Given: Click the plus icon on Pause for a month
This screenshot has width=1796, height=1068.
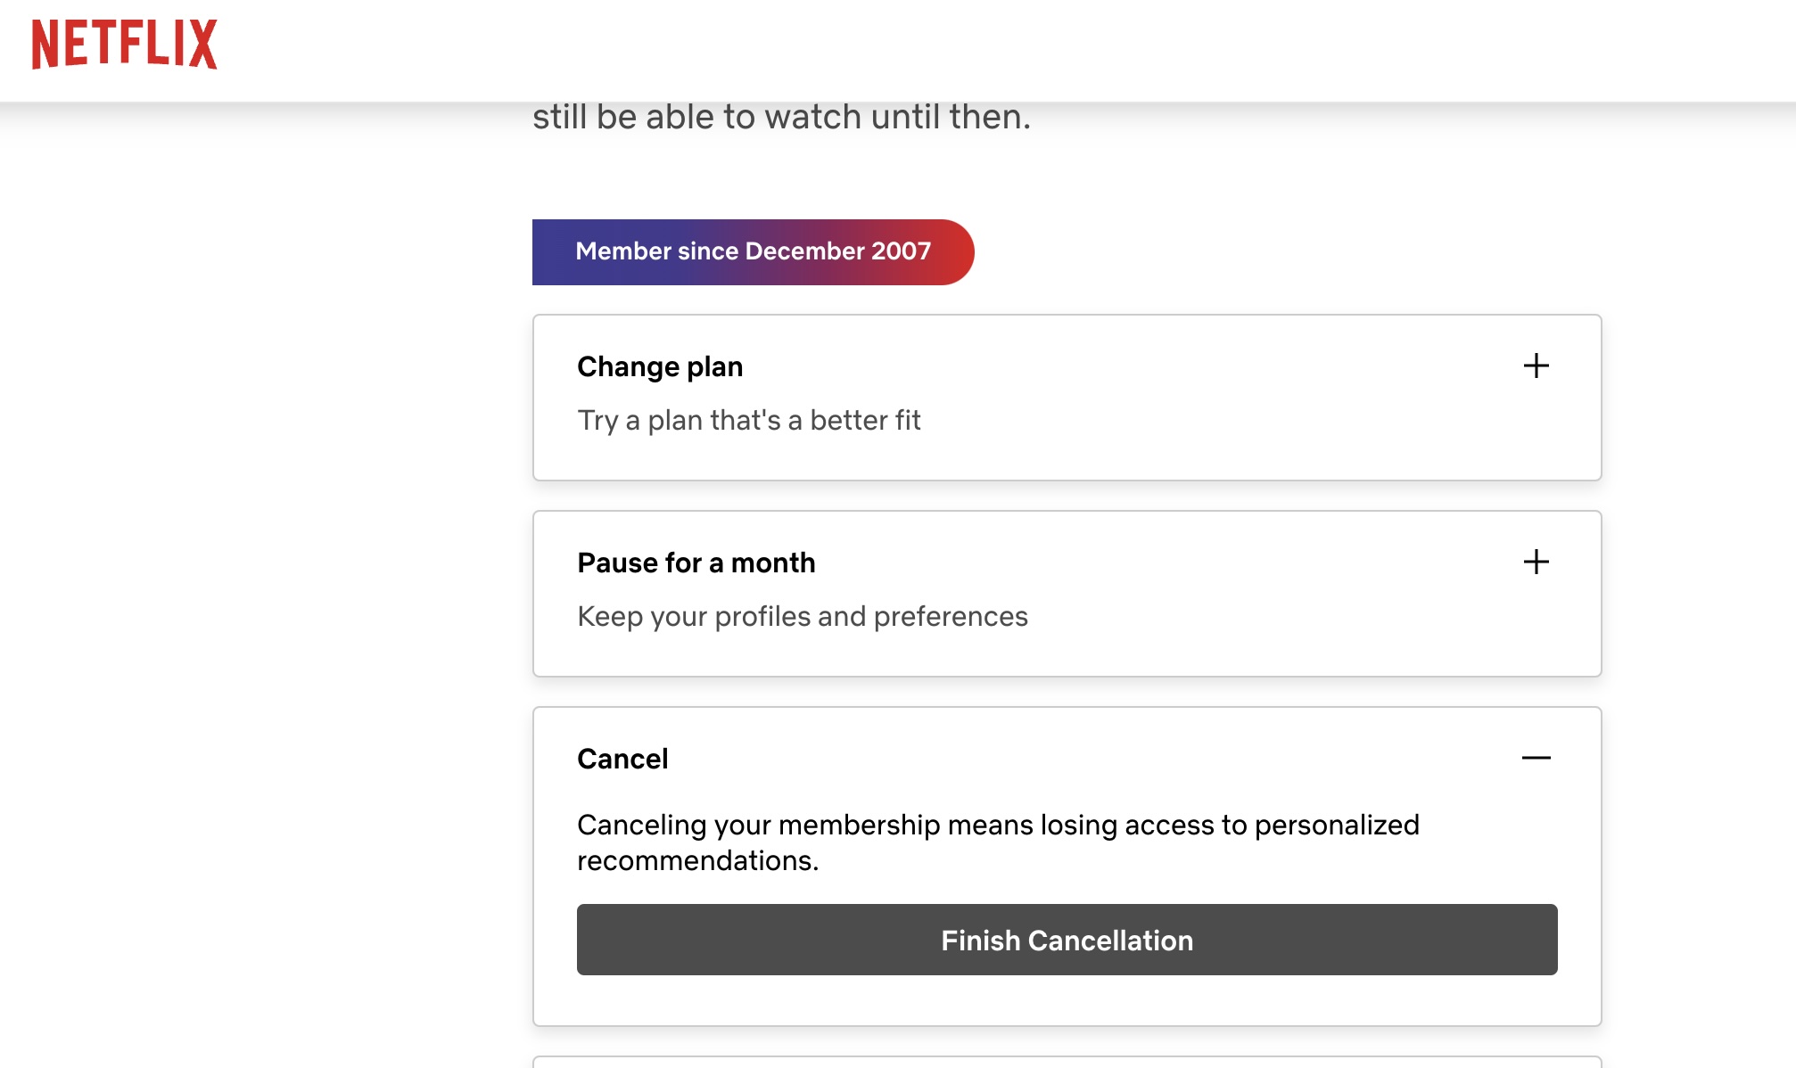Looking at the screenshot, I should (x=1536, y=562).
